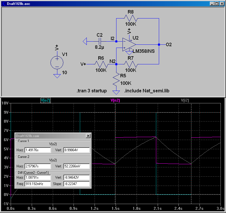Viewport: 226px width, 213px height.
Task: Click resistor R5 symbol
Action: [116, 80]
